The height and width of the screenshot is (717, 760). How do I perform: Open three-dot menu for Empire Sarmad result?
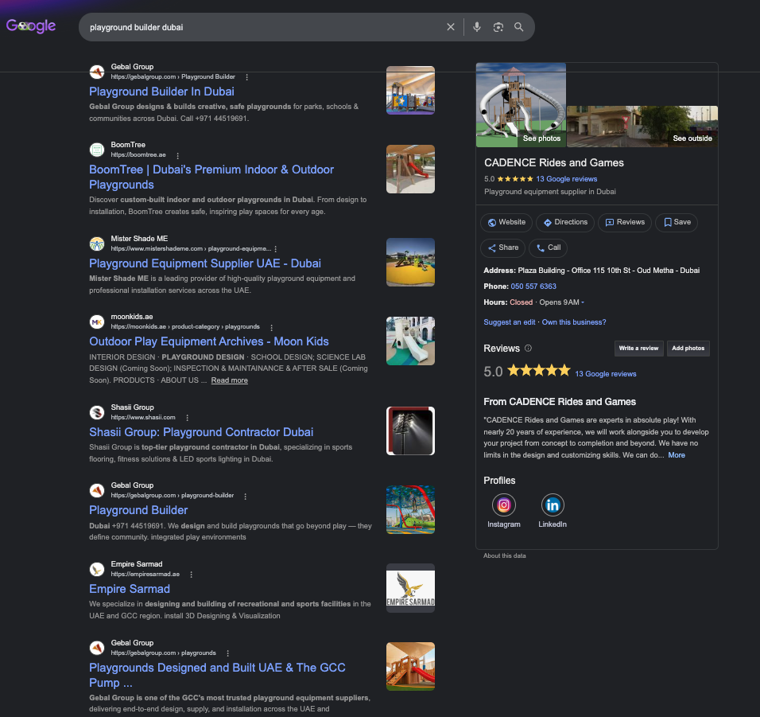point(192,575)
